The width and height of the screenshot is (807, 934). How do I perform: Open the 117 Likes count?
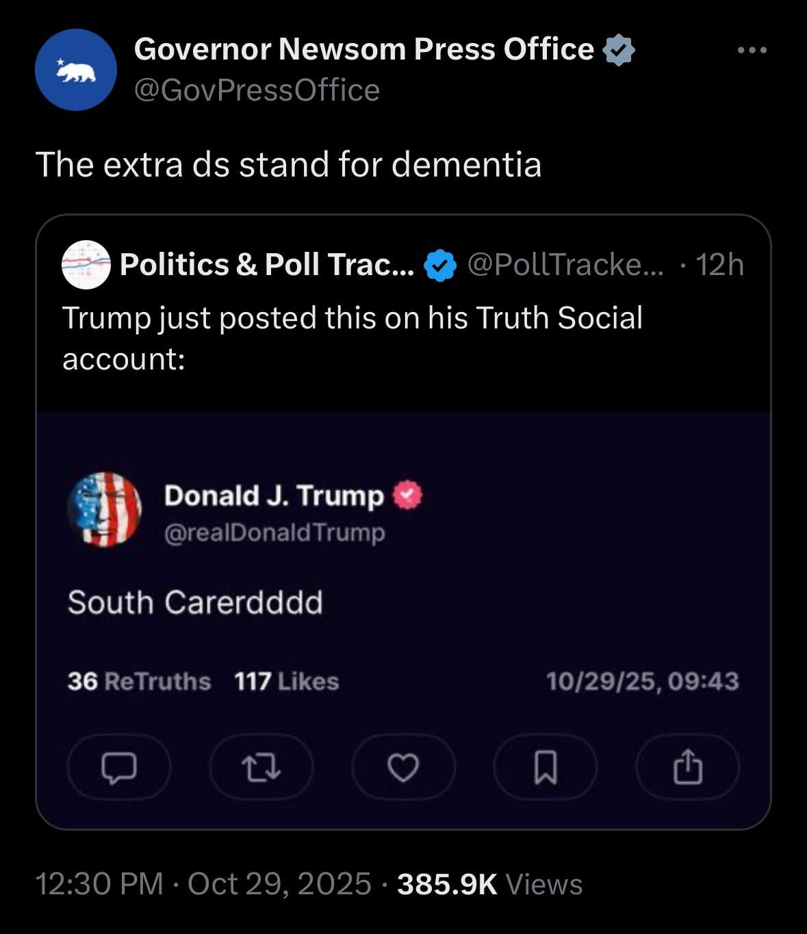pyautogui.click(x=286, y=682)
